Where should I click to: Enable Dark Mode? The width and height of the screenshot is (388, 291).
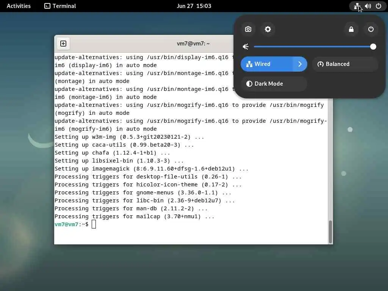tap(274, 84)
